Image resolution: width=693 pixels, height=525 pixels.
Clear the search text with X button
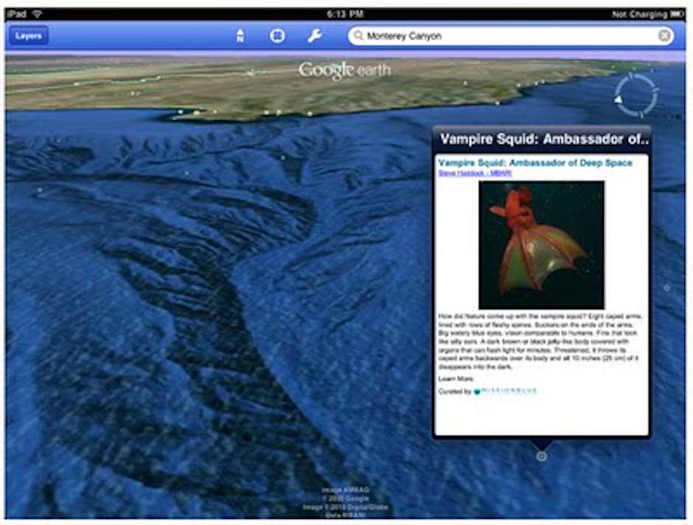[x=664, y=35]
